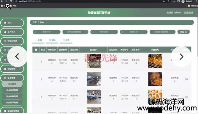Click the magnifier zoom icon at top left
The height and width of the screenshot is (114, 198).
click(x=8, y=6)
